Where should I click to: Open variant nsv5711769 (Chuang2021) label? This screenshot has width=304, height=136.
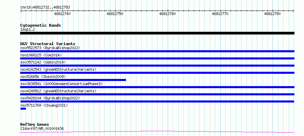pos(44,105)
